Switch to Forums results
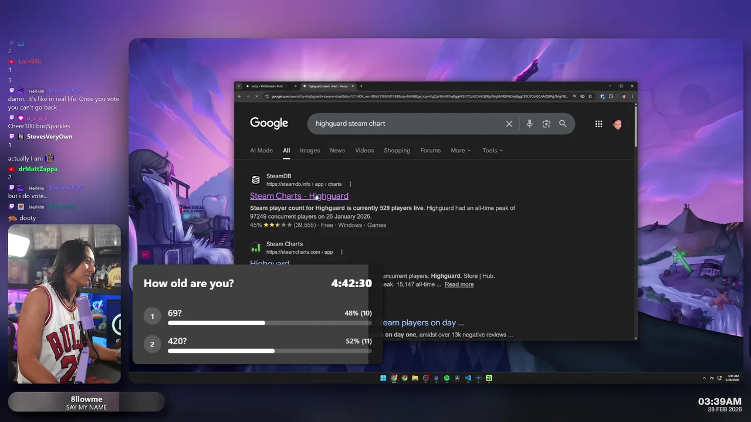 430,151
